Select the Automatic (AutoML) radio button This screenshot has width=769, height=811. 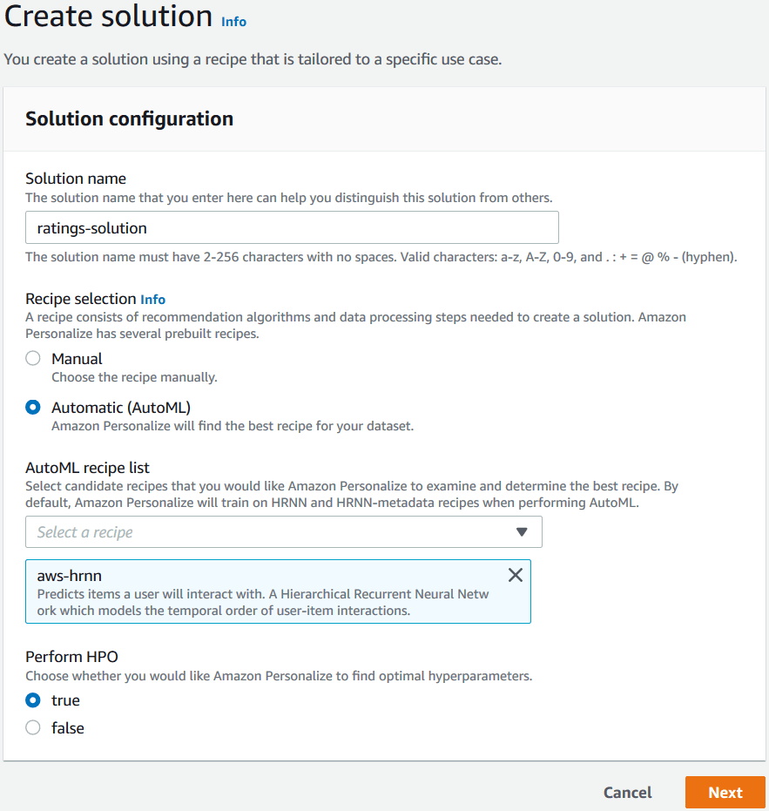click(x=33, y=408)
